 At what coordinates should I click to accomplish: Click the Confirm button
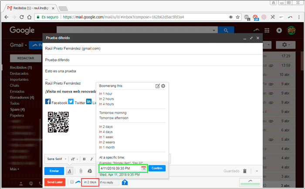click(157, 168)
